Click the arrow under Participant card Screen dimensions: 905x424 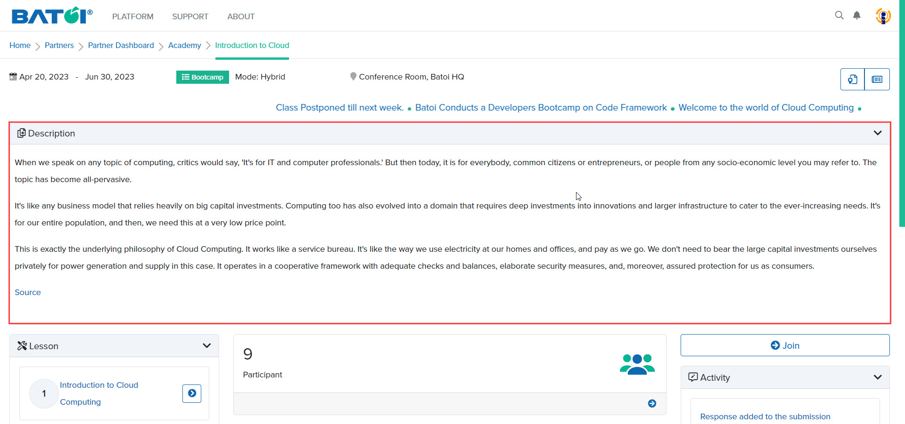pos(652,403)
